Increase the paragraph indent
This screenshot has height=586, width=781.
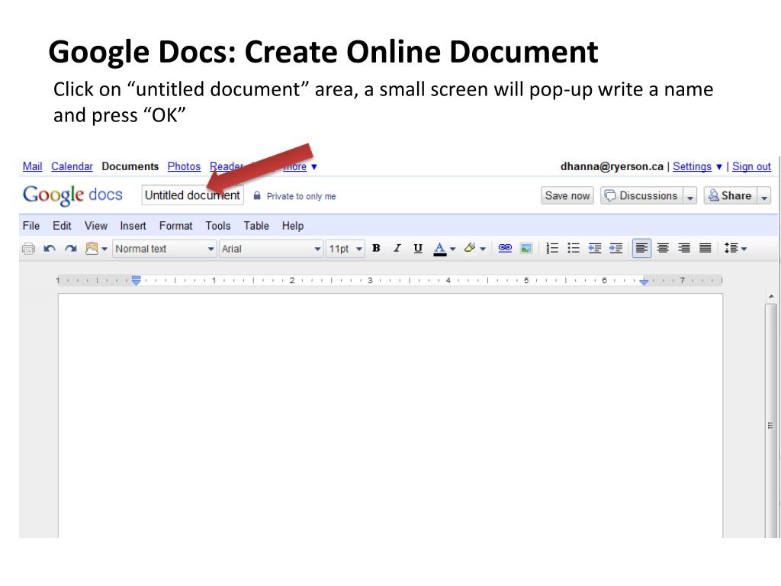616,248
